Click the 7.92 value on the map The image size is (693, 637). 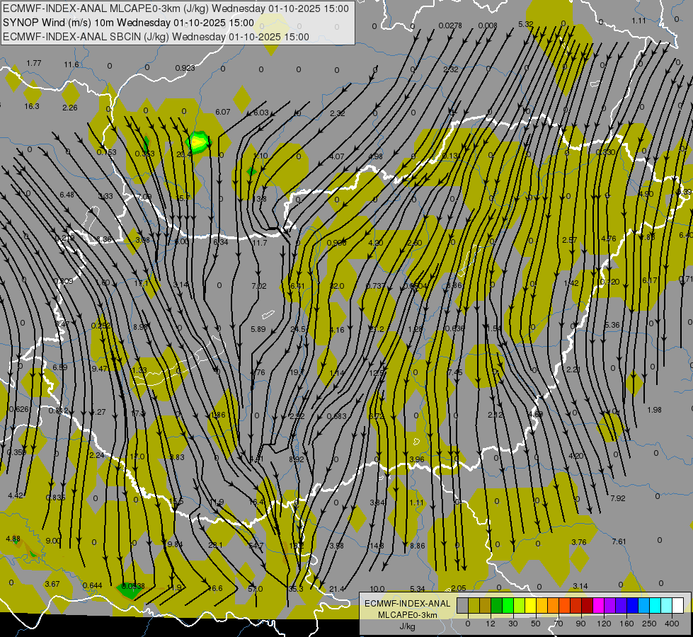coord(617,498)
